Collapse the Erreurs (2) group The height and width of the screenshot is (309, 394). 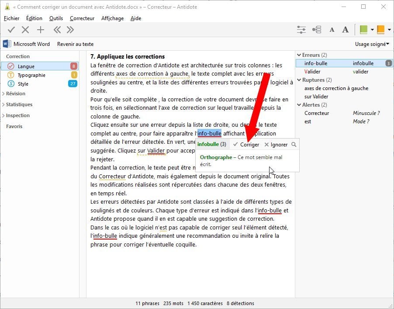tap(299, 55)
